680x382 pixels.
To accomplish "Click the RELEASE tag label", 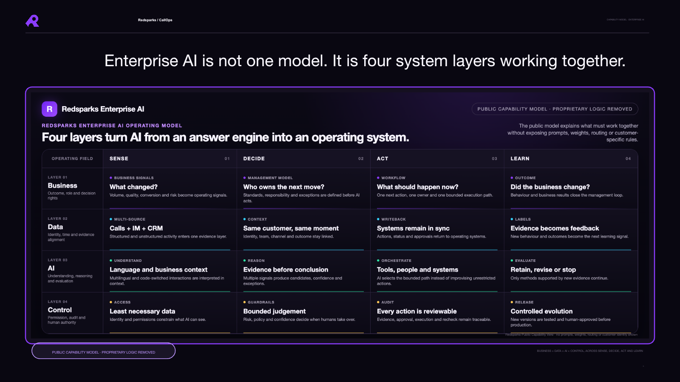I will (x=524, y=302).
